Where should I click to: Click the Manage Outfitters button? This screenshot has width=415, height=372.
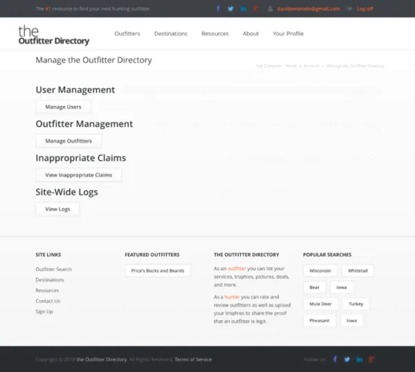click(x=68, y=141)
